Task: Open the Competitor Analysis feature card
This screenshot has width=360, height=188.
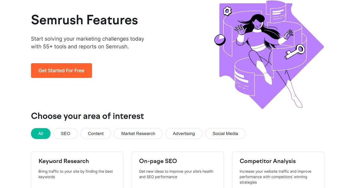Action: click(278, 168)
